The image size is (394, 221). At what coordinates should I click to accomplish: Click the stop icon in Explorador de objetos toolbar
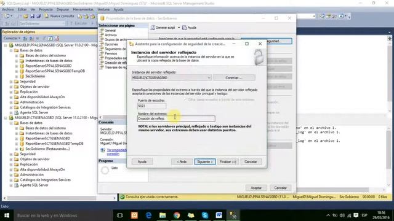[38, 38]
